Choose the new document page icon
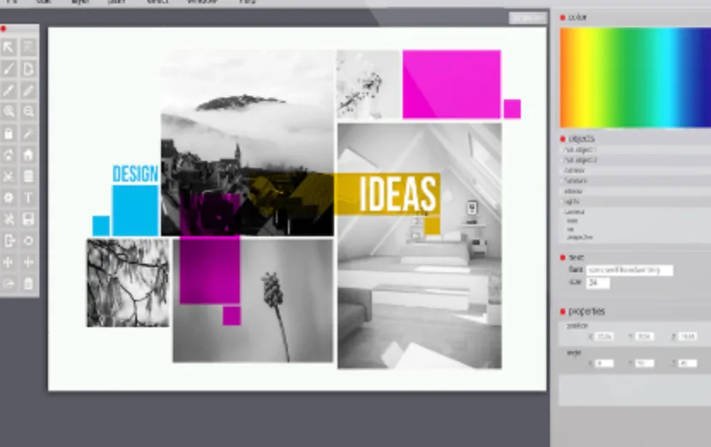This screenshot has width=711, height=447. pos(28,69)
